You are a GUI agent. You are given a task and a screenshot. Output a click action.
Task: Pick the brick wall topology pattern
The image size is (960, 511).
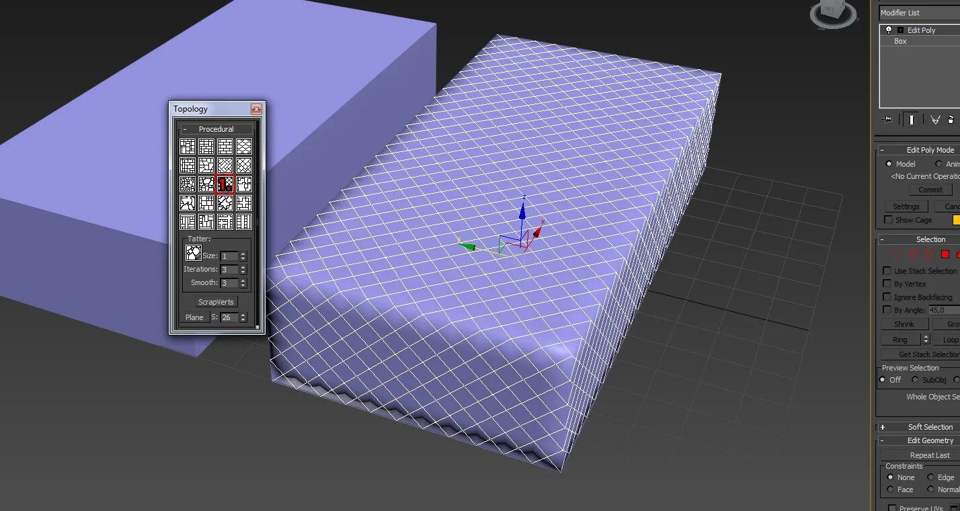click(x=226, y=146)
